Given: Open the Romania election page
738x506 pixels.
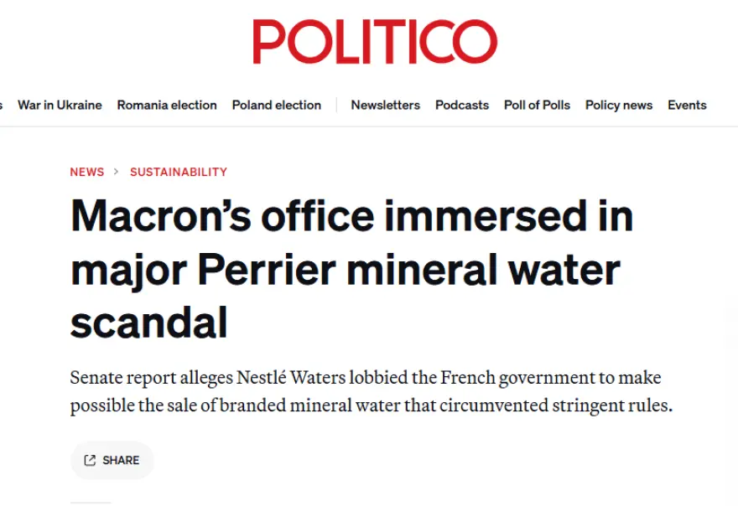Looking at the screenshot, I should coord(167,105).
